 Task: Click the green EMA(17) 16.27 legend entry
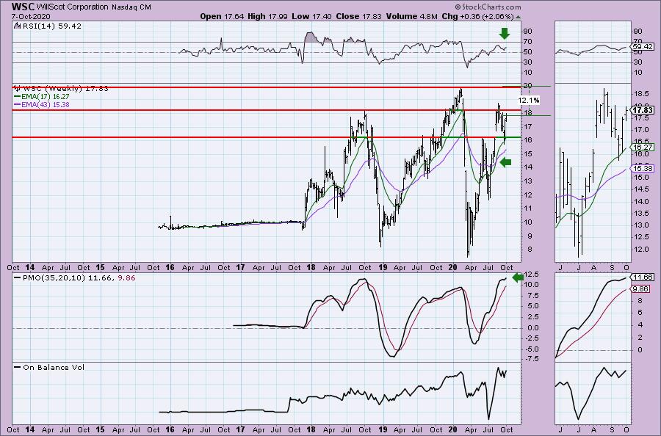(x=42, y=96)
